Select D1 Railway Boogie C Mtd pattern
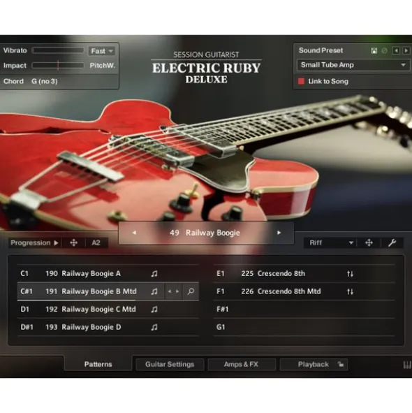 [108, 309]
